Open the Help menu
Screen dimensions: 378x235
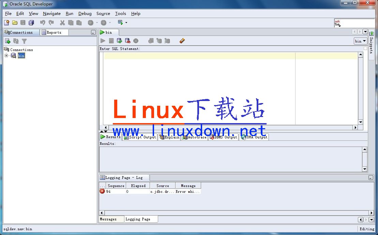(x=136, y=14)
